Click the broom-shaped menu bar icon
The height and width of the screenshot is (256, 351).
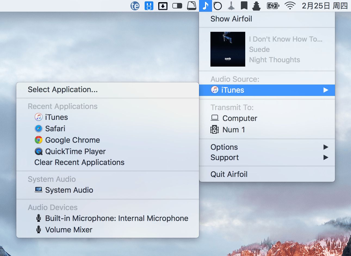point(231,6)
